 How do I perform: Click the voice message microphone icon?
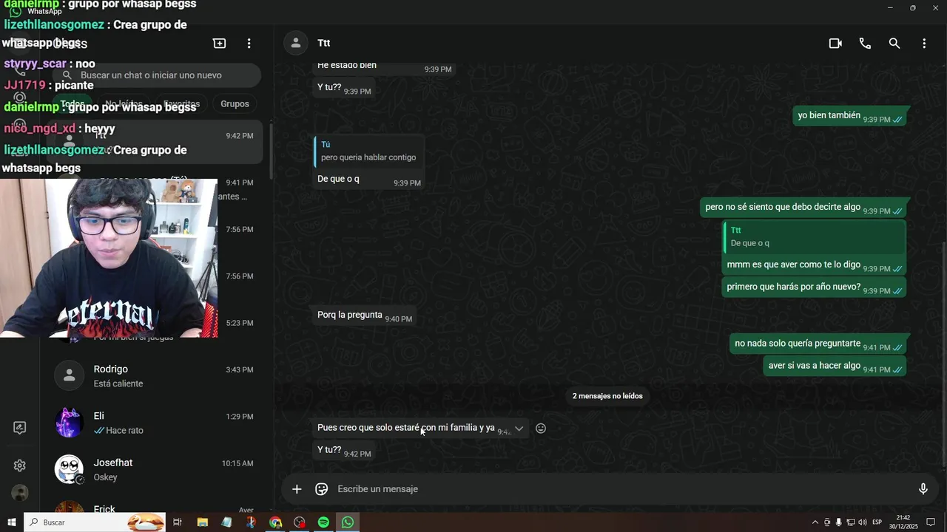[x=923, y=489]
